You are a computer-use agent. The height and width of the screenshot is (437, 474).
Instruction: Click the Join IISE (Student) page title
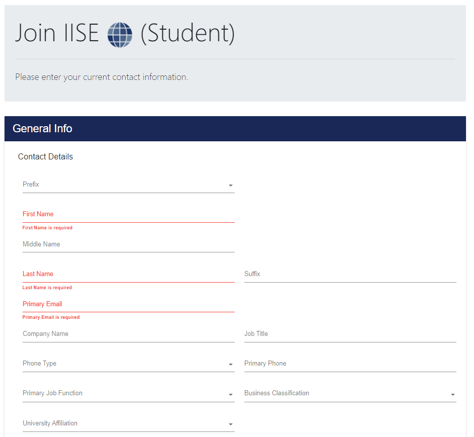(x=125, y=33)
